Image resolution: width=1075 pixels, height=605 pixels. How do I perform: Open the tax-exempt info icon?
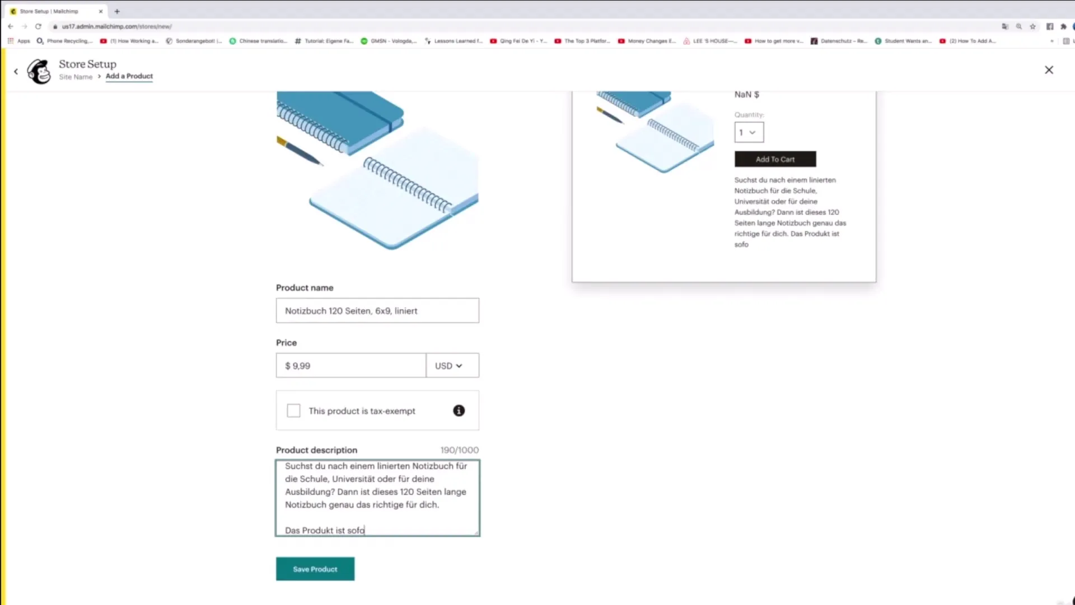pyautogui.click(x=459, y=411)
